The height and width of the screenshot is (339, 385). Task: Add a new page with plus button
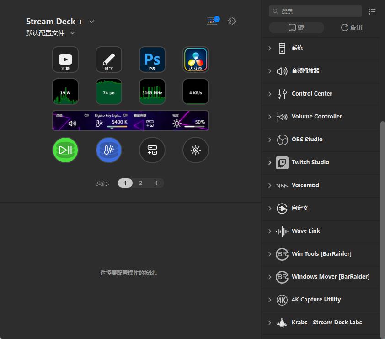click(x=156, y=183)
